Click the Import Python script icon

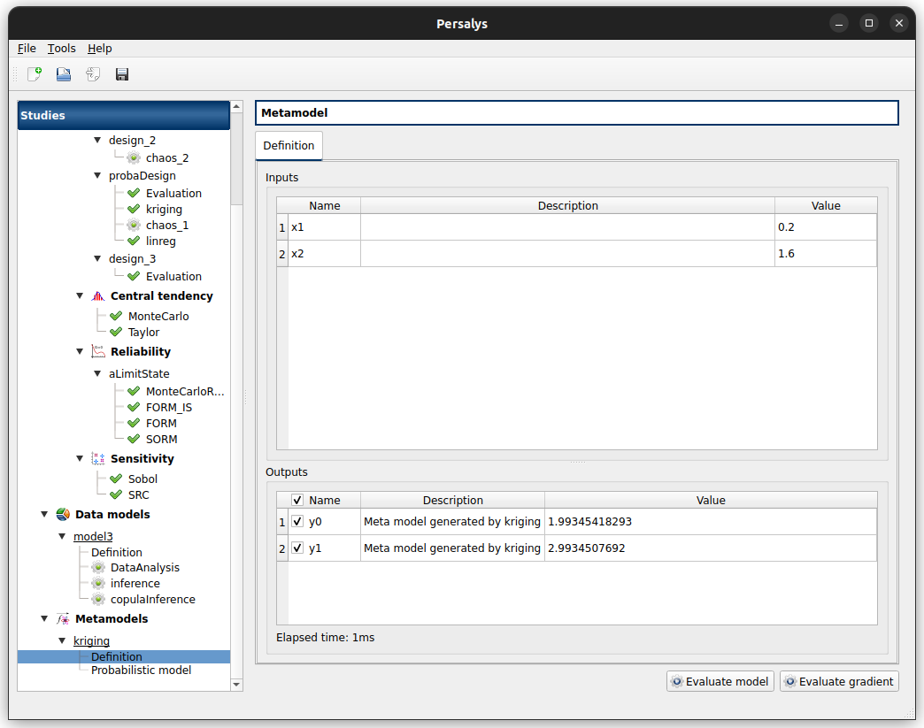[x=93, y=74]
